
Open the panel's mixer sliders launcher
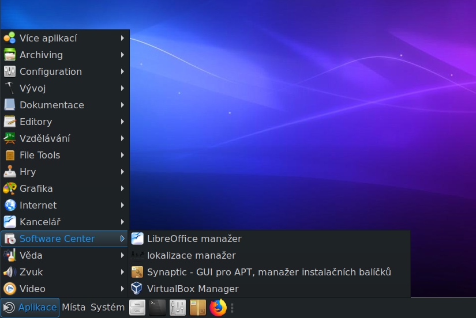(x=178, y=308)
